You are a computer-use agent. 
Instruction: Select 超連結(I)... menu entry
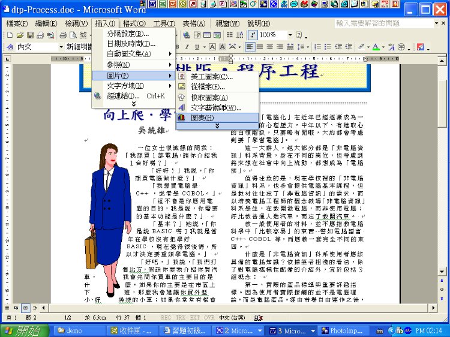pos(133,96)
